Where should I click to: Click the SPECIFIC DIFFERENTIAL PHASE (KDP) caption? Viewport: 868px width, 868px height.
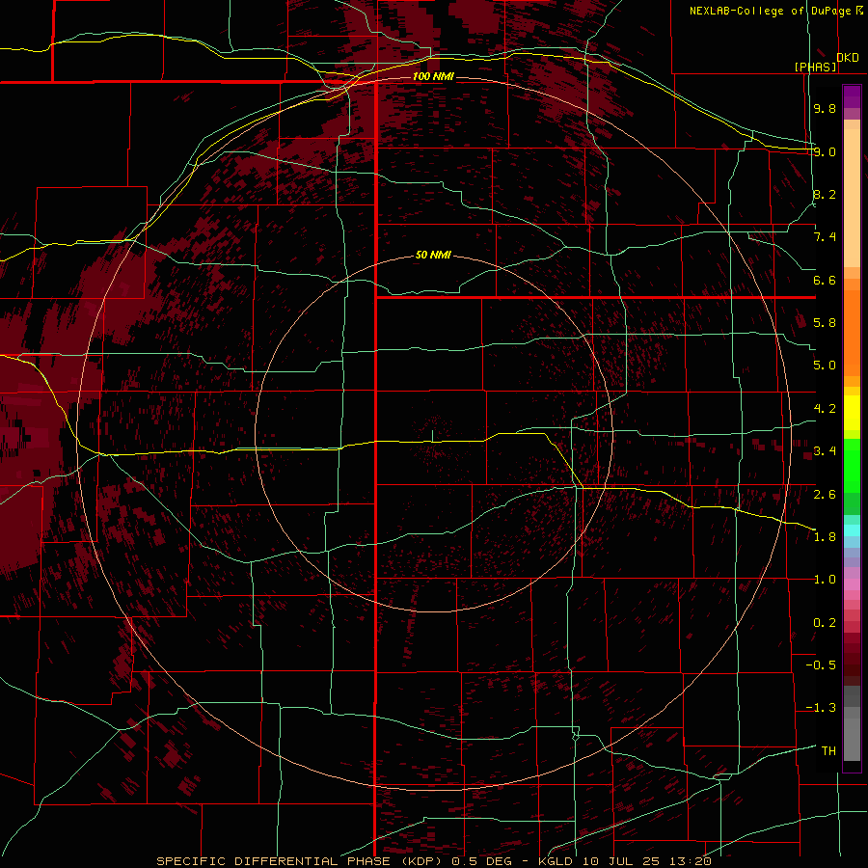pyautogui.click(x=300, y=861)
